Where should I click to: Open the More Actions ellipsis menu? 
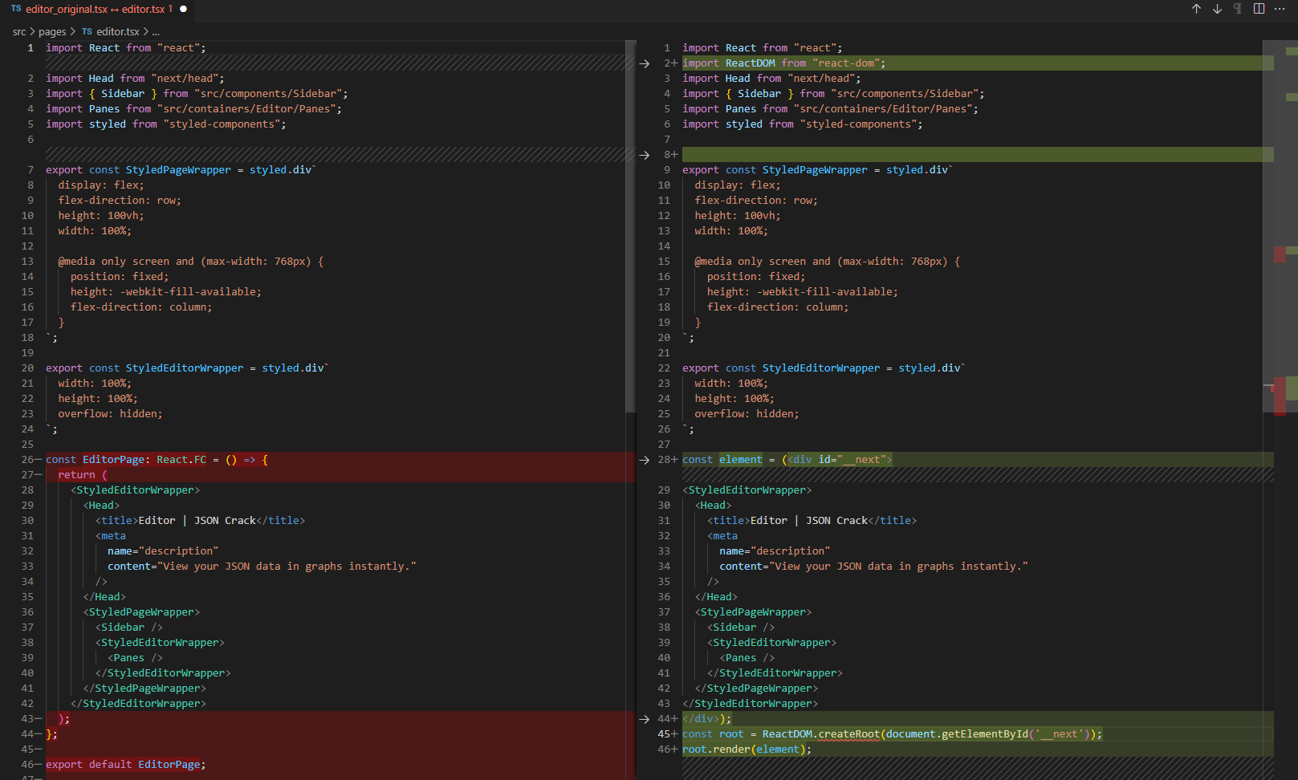pos(1280,9)
